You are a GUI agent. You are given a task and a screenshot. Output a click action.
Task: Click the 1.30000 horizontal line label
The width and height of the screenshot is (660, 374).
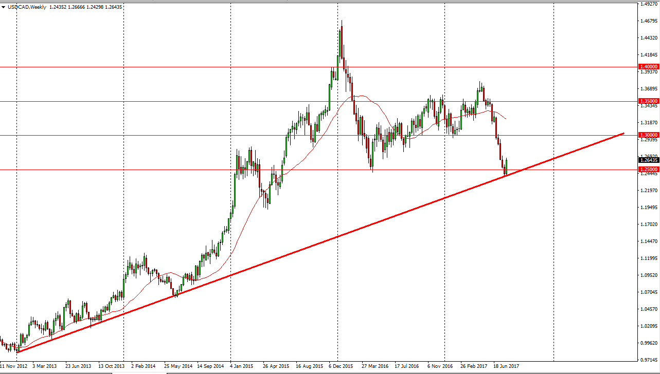coord(648,135)
